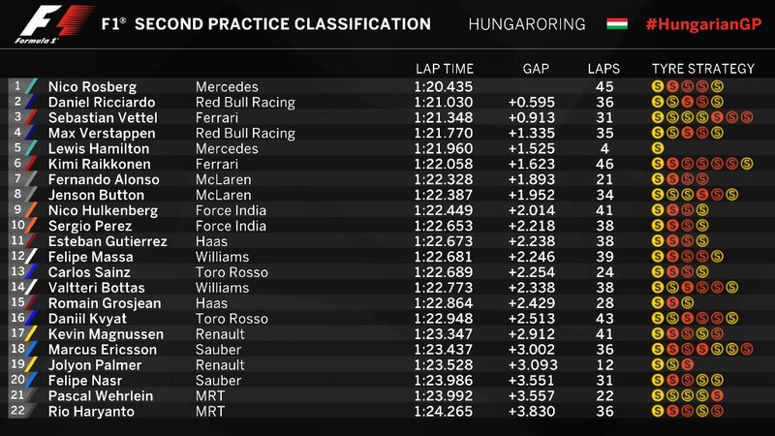Click Lewis Hamilton's single tyre icon

658,149
